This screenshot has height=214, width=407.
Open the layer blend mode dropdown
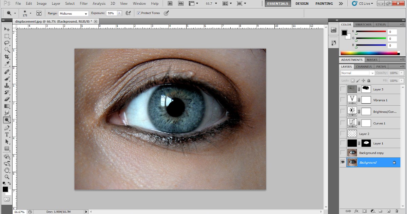tap(357, 73)
